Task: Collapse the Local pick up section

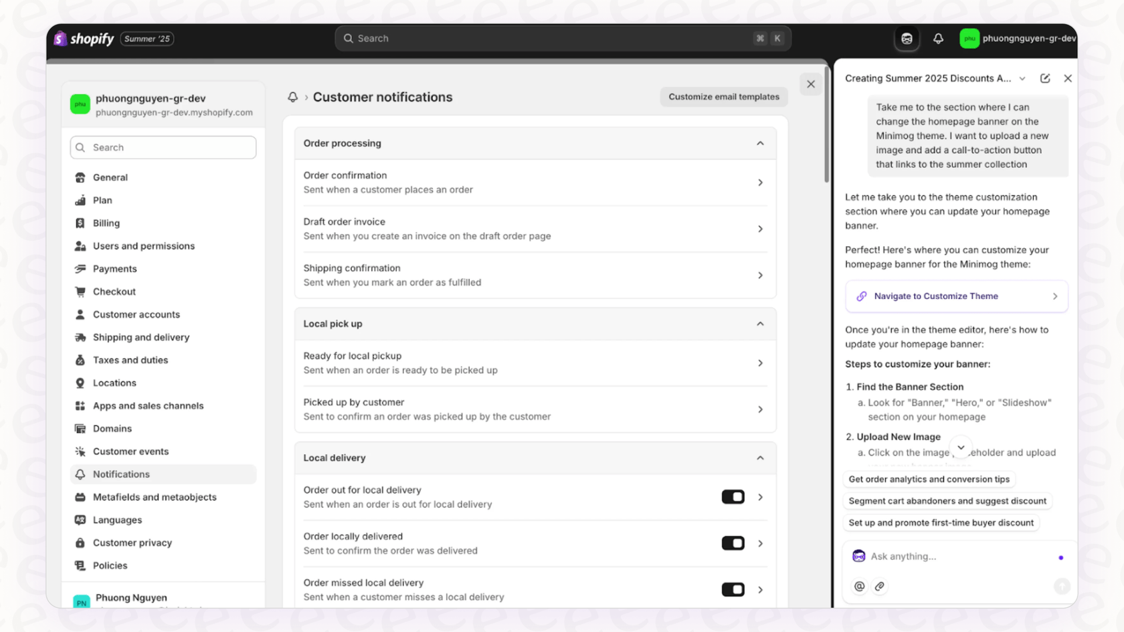Action: 759,324
